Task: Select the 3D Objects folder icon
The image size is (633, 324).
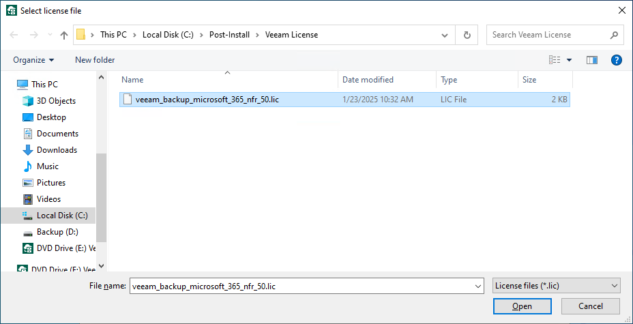Action: 28,101
